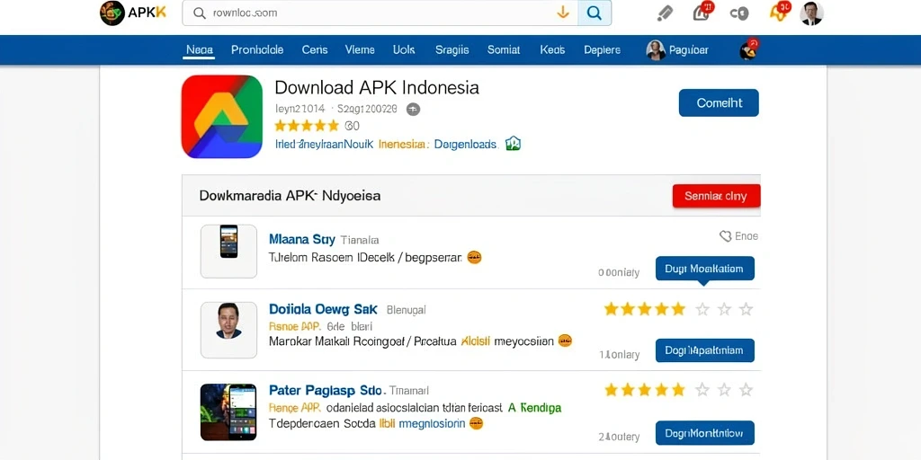Click the orange emoji icon after 'megnoisiorin'
The image size is (921, 460).
pyautogui.click(x=477, y=423)
